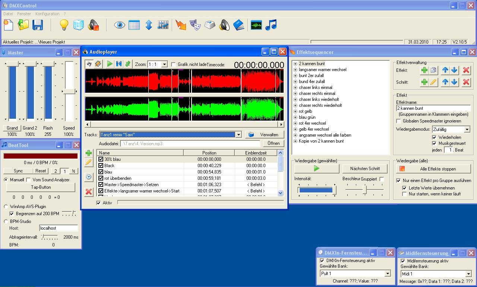
Task: Open the Tracks dropdown list
Action: (x=238, y=135)
